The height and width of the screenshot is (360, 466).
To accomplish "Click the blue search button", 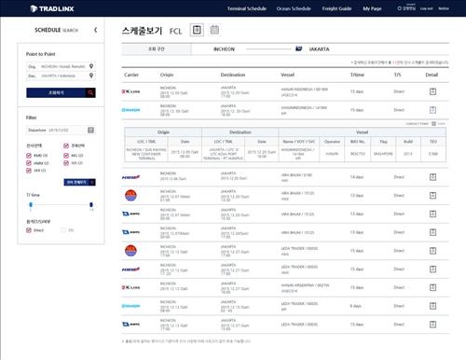I will coord(56,92).
